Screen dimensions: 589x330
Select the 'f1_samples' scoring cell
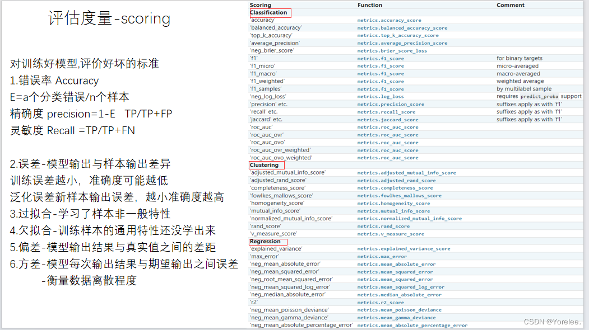click(266, 89)
